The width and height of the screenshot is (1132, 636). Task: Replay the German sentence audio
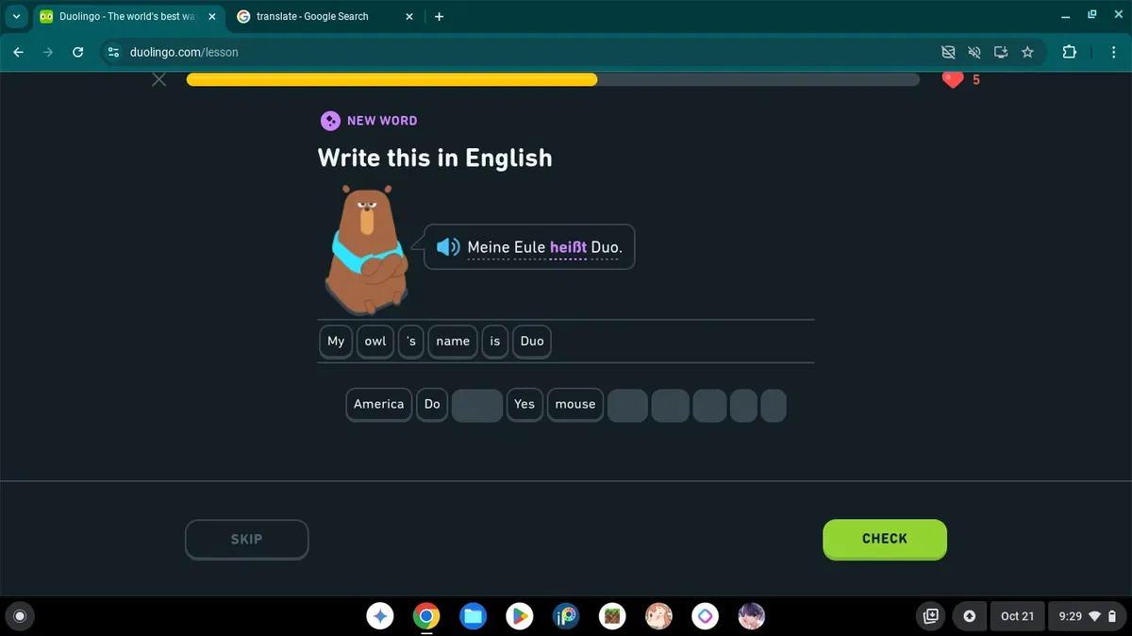tap(448, 246)
